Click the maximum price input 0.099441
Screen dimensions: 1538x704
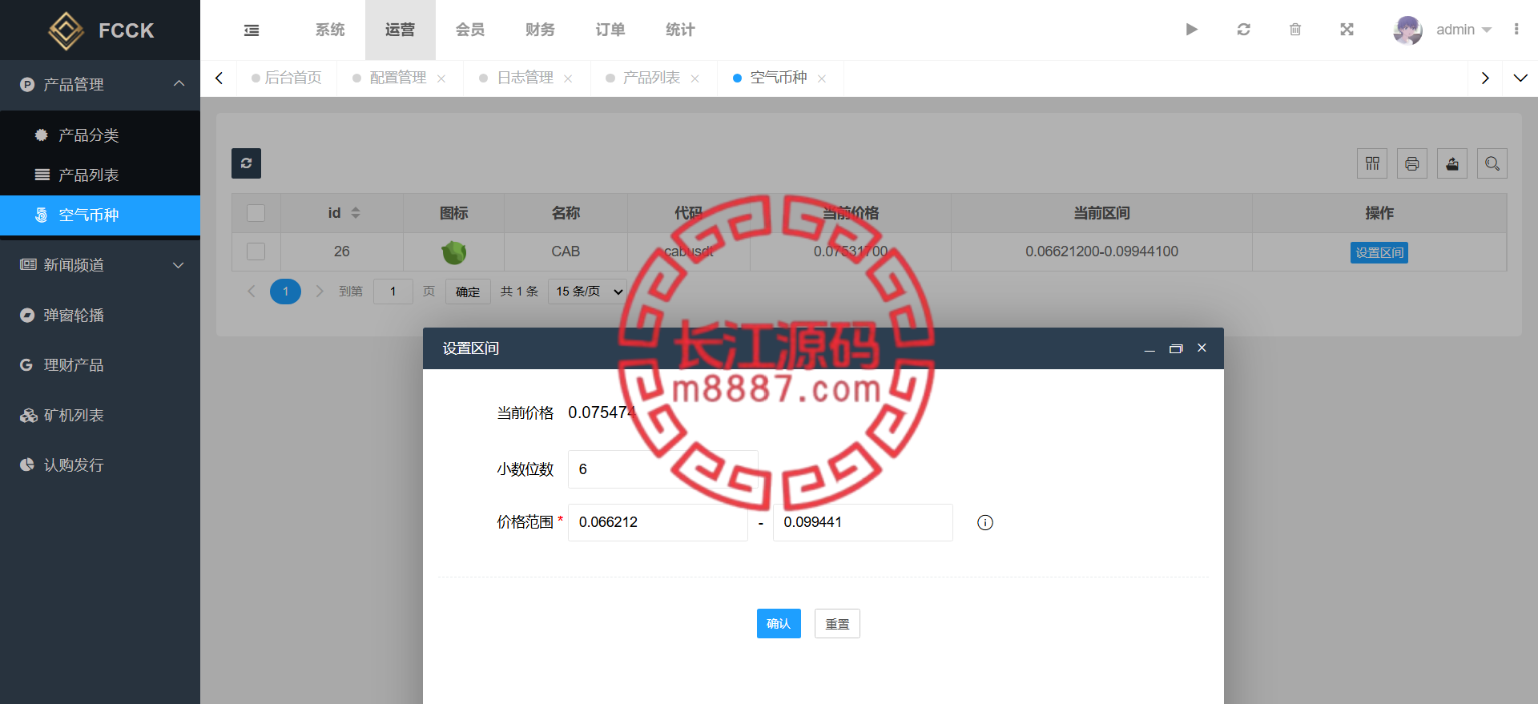[863, 522]
